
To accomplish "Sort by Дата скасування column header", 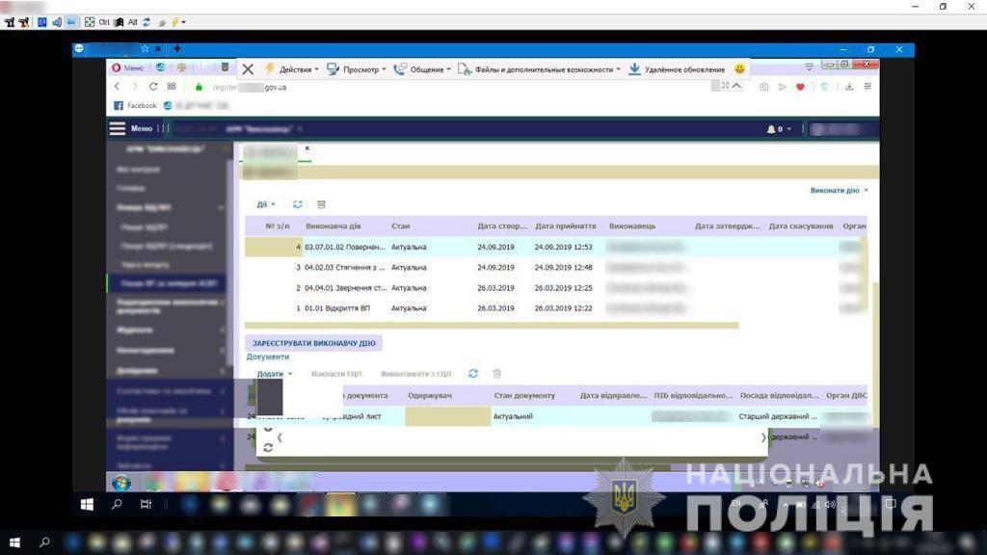I will 801,225.
